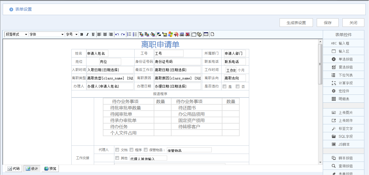Click the 生成表设置 button
The width and height of the screenshot is (369, 175).
296,22
